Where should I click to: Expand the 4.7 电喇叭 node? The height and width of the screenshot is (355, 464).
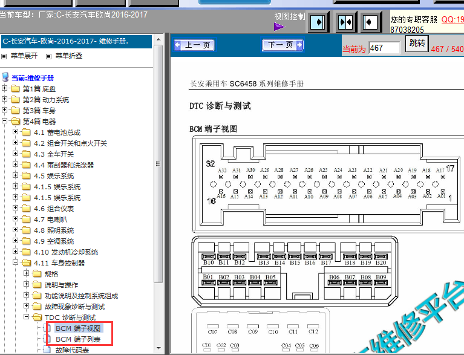click(x=15, y=218)
